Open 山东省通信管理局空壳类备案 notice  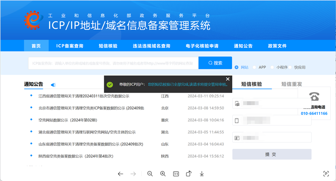(91, 144)
